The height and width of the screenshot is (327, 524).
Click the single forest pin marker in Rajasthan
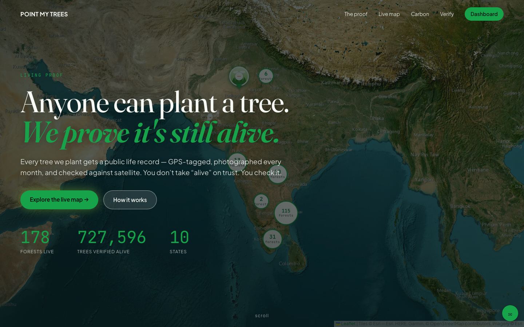(x=239, y=77)
